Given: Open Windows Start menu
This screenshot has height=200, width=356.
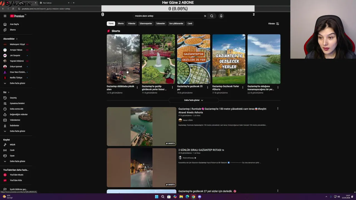Looking at the screenshot, I should [157, 197].
